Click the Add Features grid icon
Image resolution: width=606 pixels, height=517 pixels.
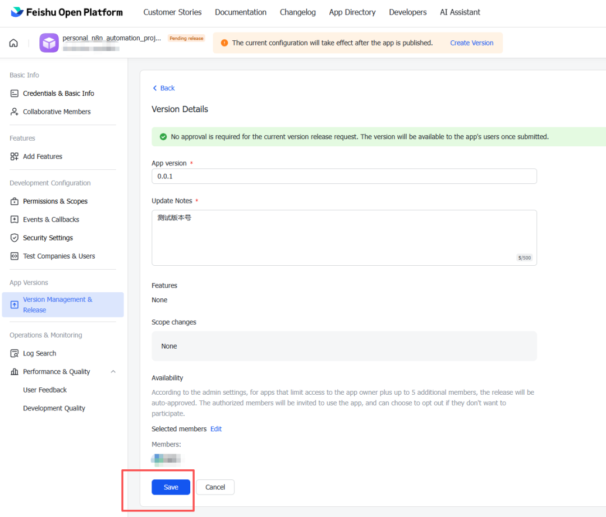(x=15, y=156)
